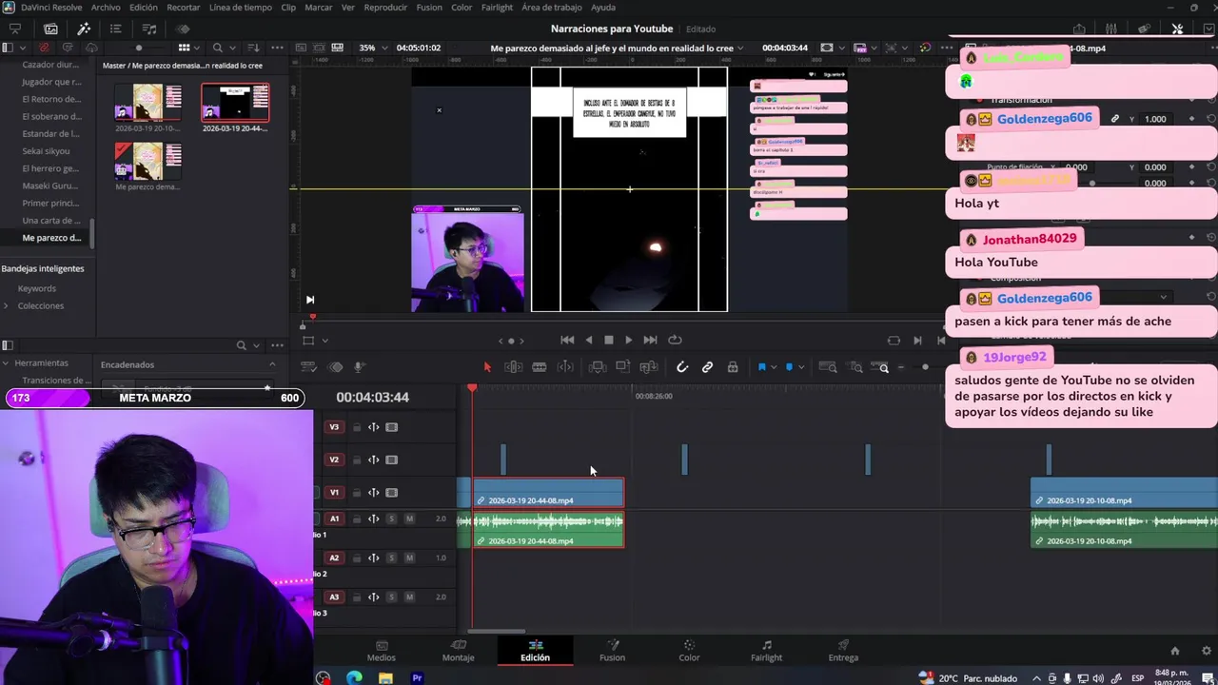Expand the Colecciones smart bin
This screenshot has width=1218, height=685.
click(x=7, y=305)
